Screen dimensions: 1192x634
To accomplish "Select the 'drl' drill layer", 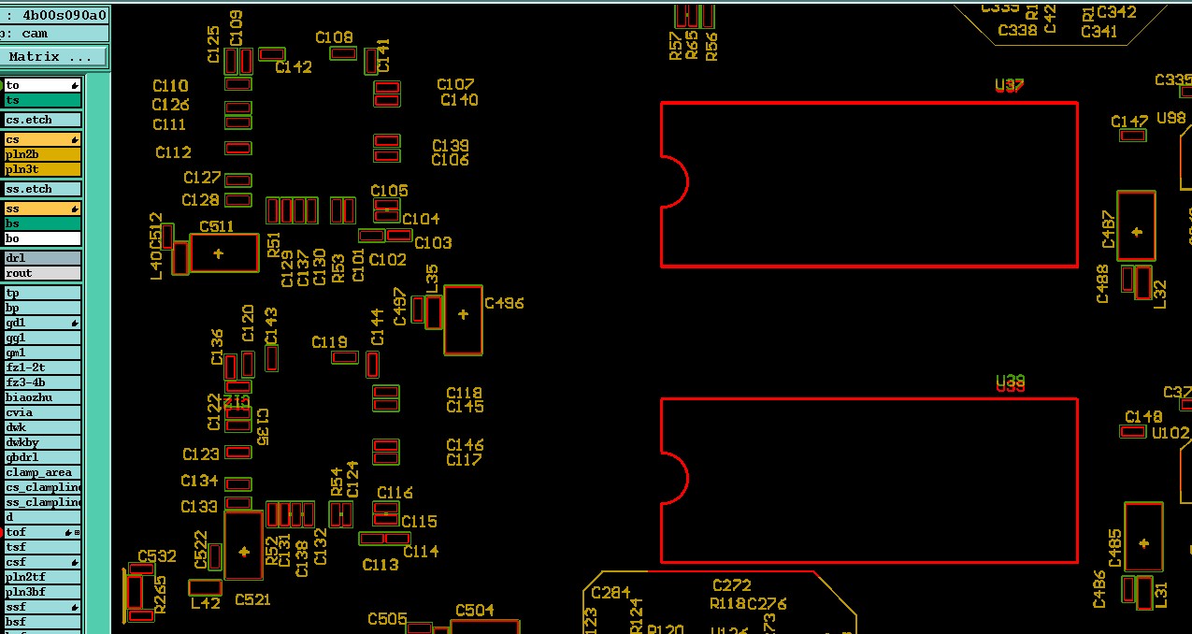I will point(42,258).
